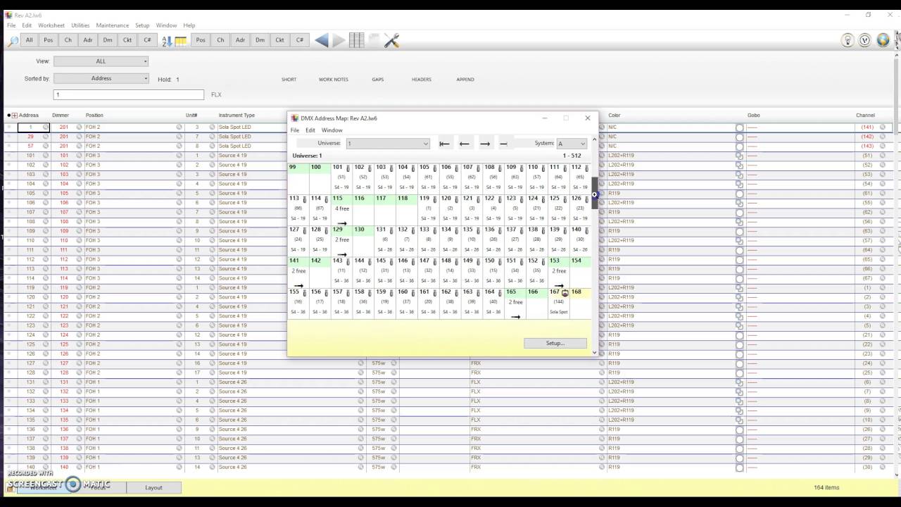Open DMX Address Map Window menu
The width and height of the screenshot is (901, 507).
pyautogui.click(x=332, y=130)
